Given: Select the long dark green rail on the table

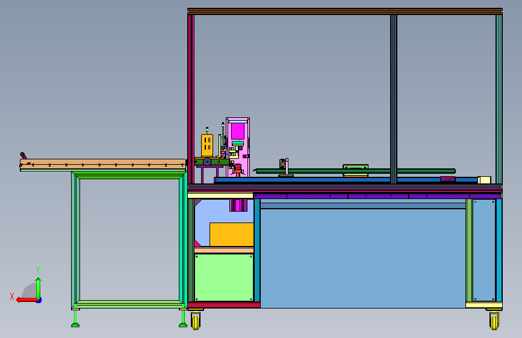Looking at the screenshot, I should tap(356, 171).
